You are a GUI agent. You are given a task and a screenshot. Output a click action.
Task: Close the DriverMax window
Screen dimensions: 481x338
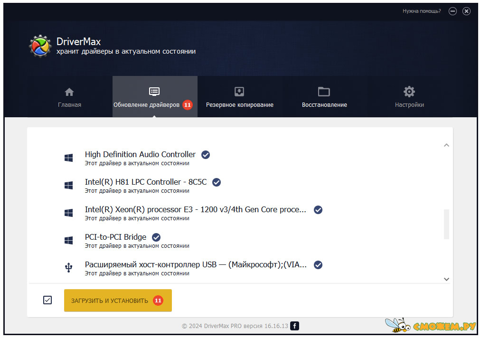point(466,11)
